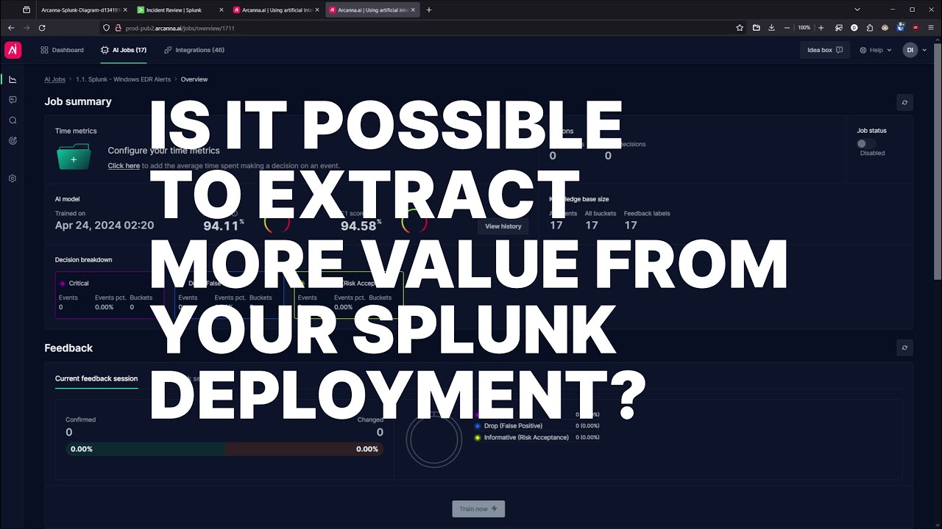
Task: Click the View history button
Action: click(503, 226)
